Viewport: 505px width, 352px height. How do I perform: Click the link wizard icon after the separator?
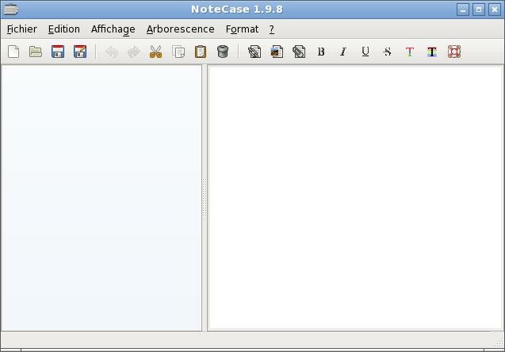click(x=254, y=52)
